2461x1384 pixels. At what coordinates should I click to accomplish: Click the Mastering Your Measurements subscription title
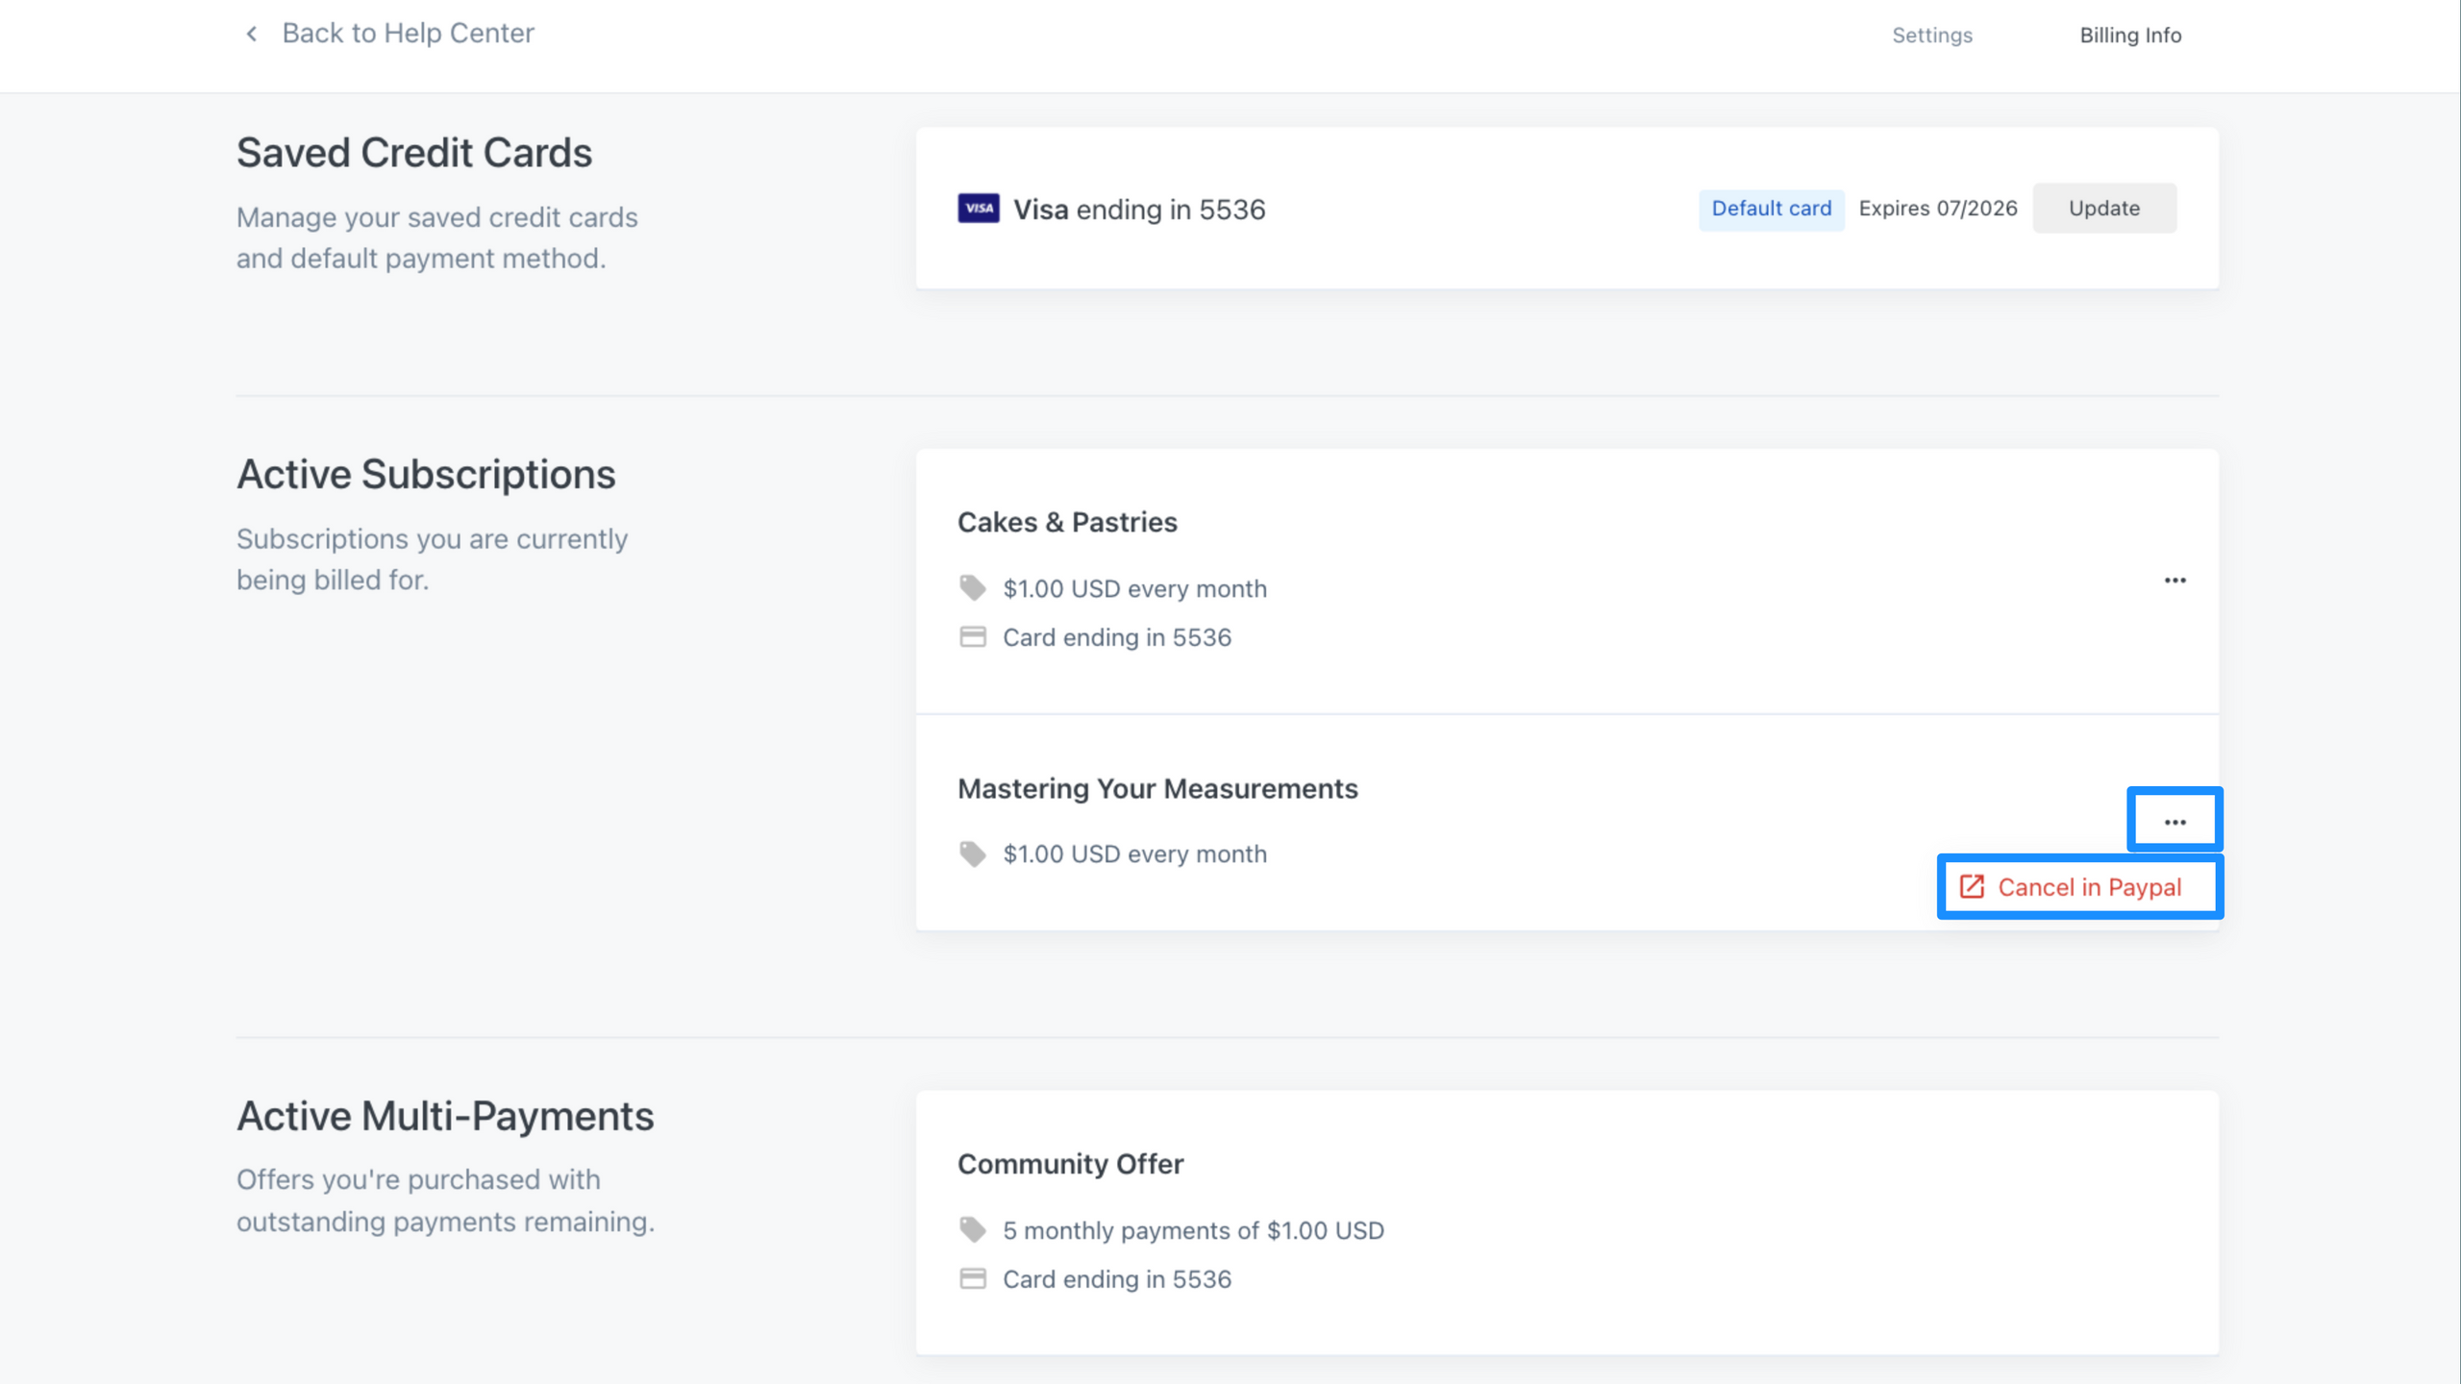point(1156,788)
